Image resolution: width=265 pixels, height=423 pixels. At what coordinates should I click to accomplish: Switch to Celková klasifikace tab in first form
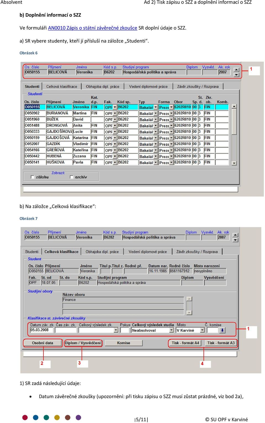click(62, 86)
